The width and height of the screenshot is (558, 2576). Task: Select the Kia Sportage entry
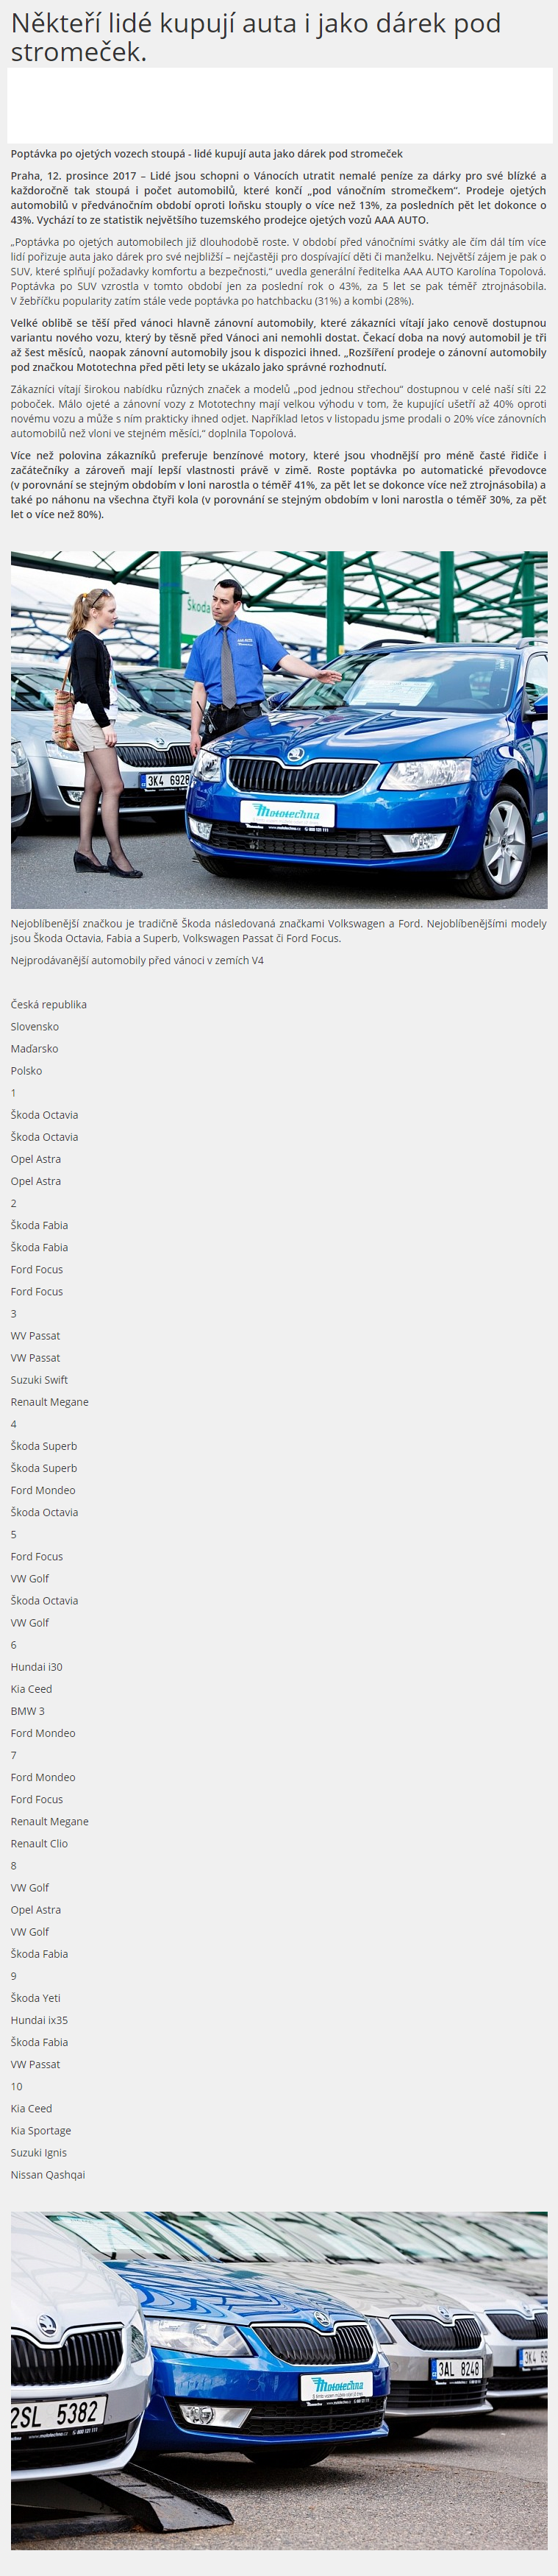[x=41, y=2130]
